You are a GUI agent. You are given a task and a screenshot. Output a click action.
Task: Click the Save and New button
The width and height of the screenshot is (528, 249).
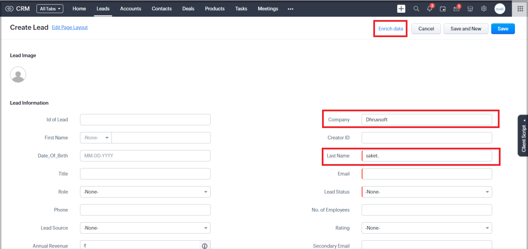[466, 29]
